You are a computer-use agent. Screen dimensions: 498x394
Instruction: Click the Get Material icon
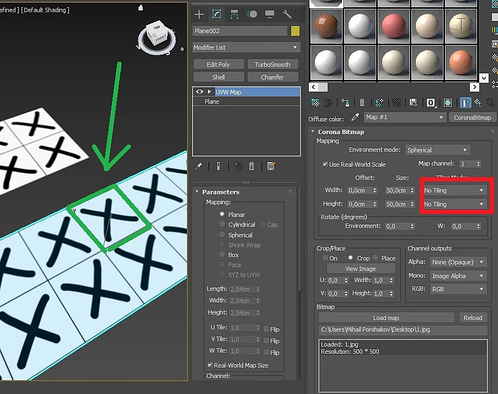315,103
